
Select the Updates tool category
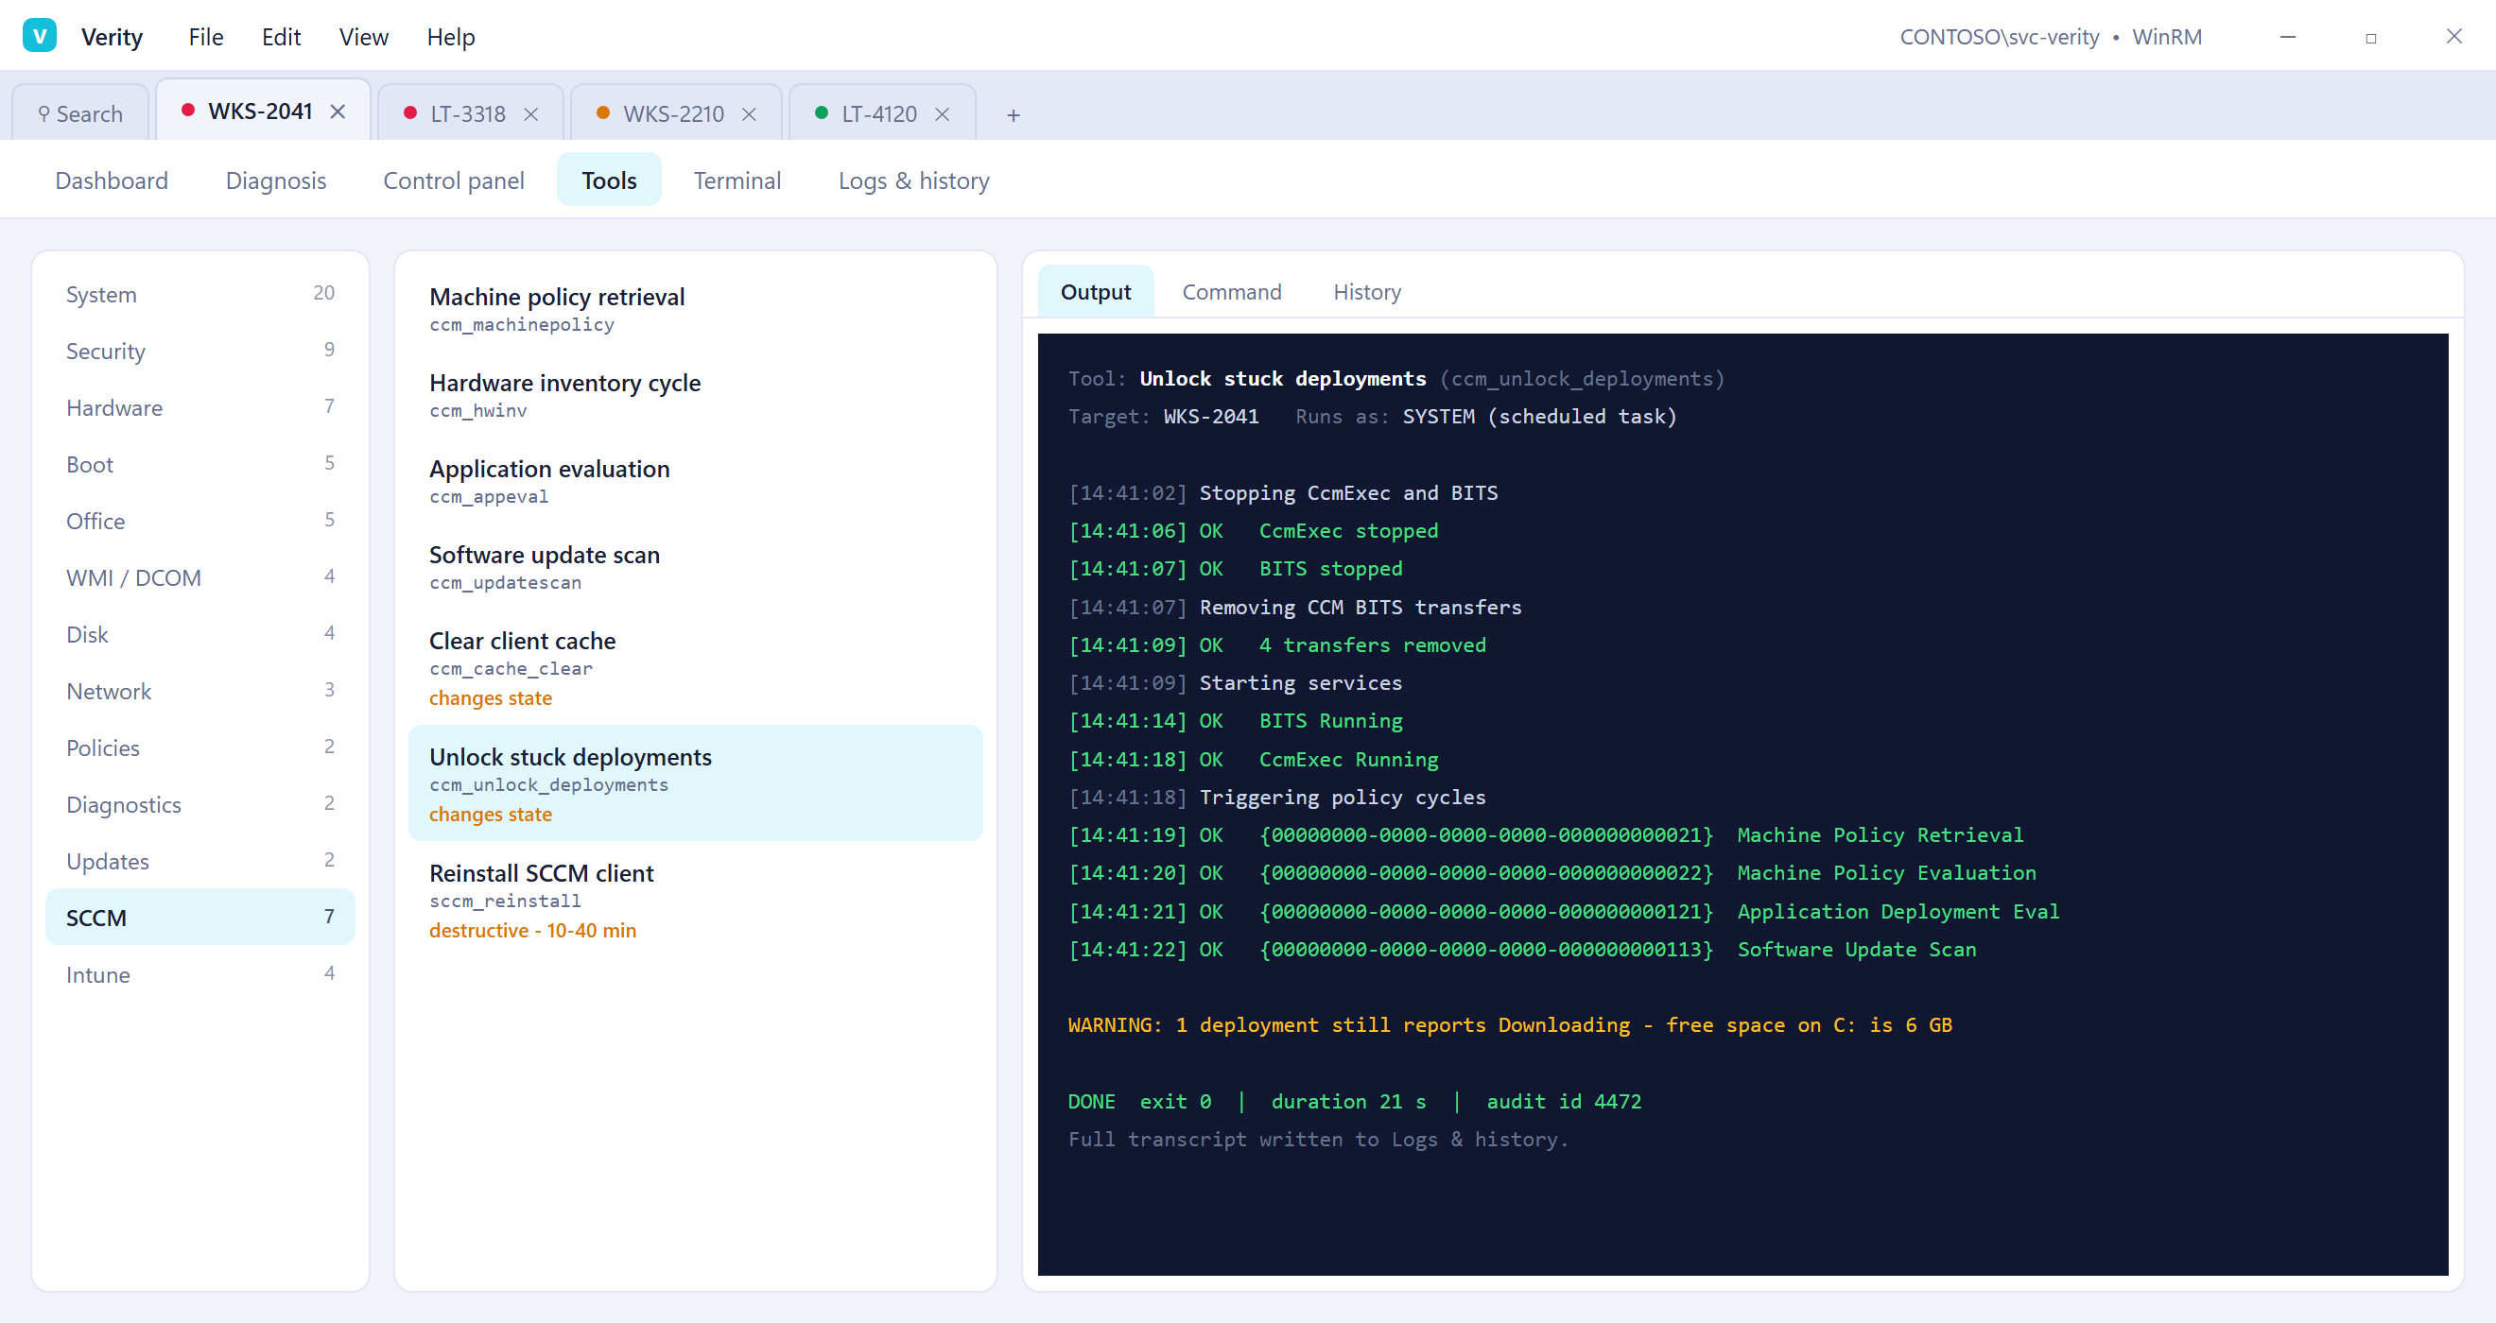pyautogui.click(x=200, y=861)
